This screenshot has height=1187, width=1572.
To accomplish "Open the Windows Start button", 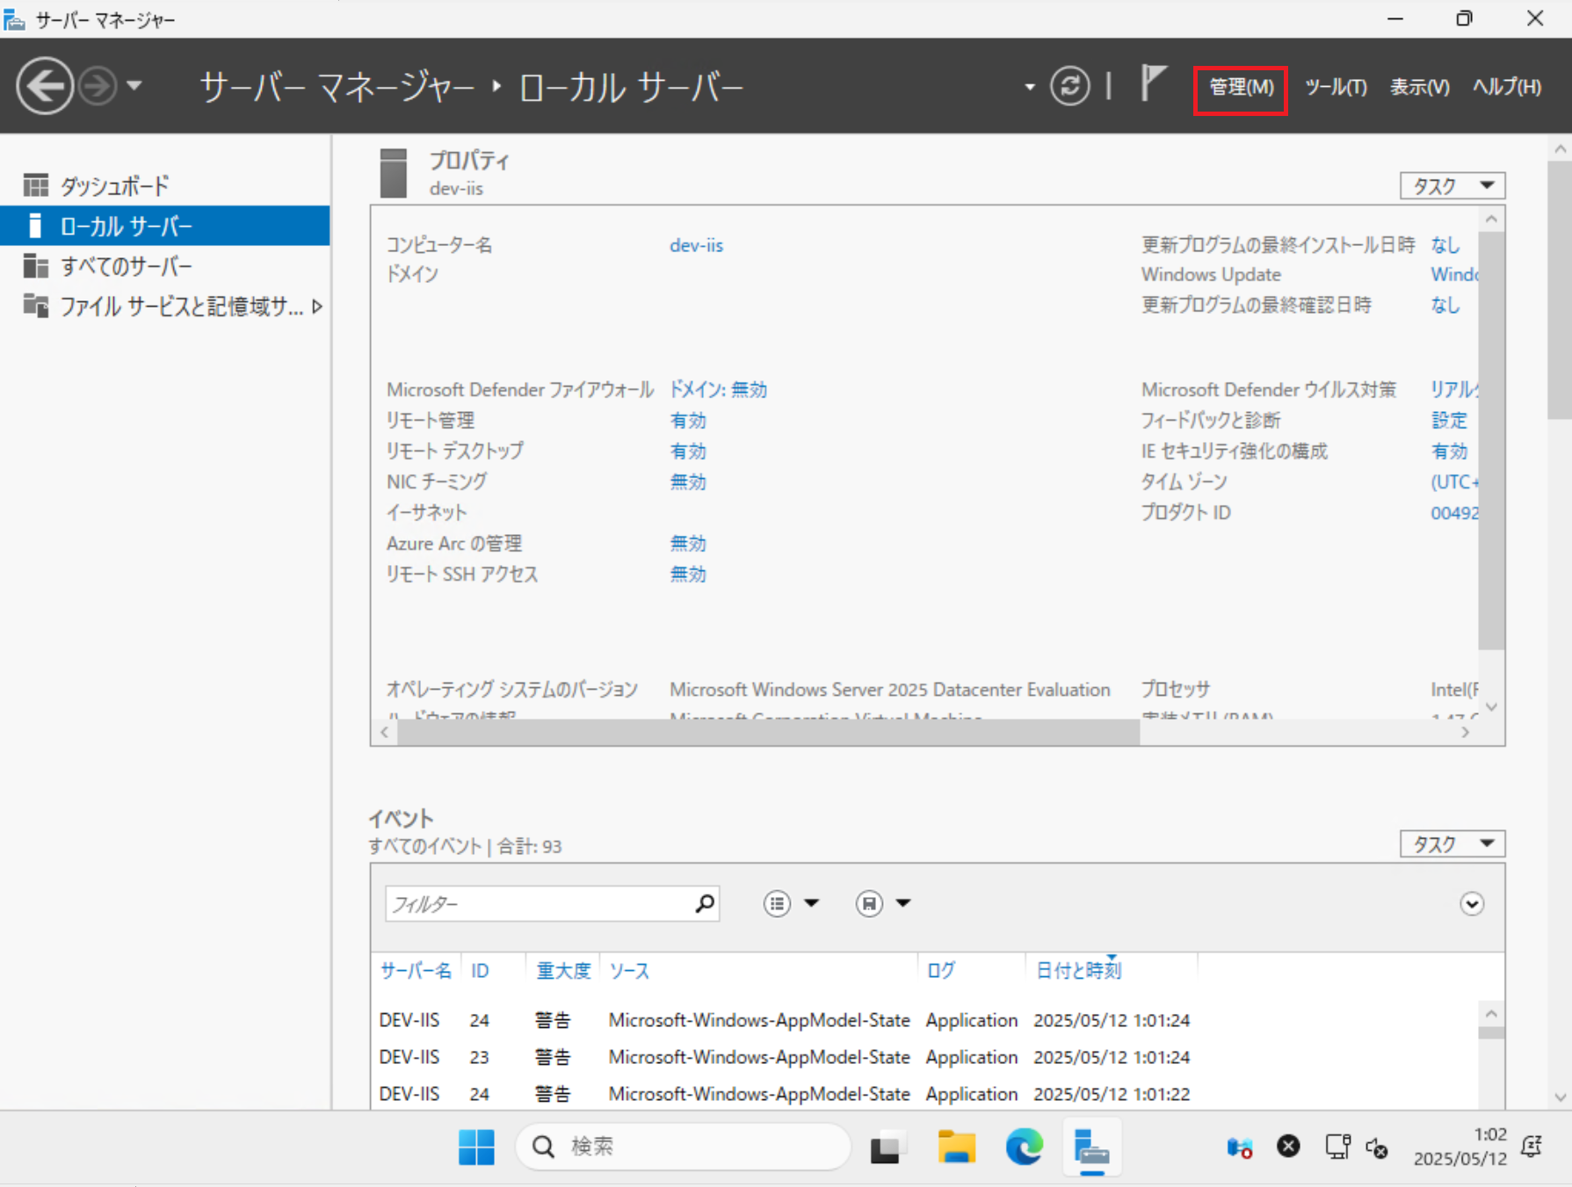I will coord(476,1147).
